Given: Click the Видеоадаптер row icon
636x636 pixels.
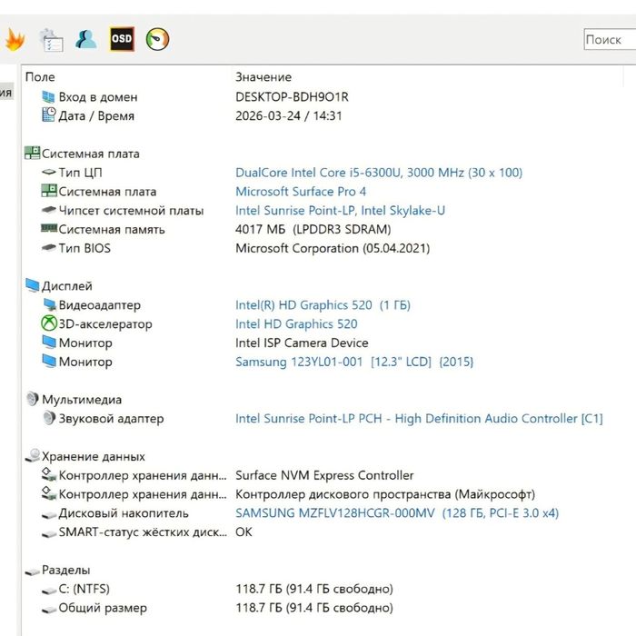Looking at the screenshot, I should [x=49, y=304].
